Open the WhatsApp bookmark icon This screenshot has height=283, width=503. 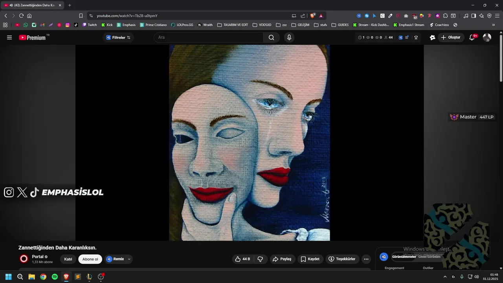tap(26, 25)
